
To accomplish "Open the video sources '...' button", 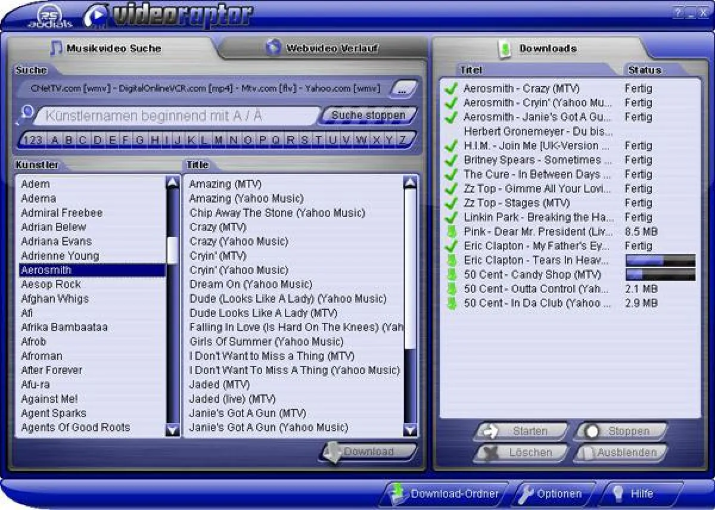I will 402,89.
